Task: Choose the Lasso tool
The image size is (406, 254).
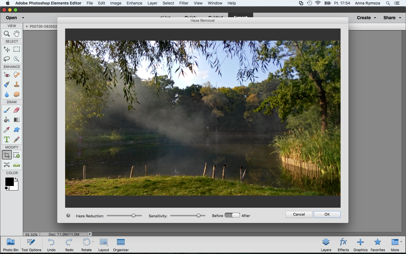Action: pos(7,59)
